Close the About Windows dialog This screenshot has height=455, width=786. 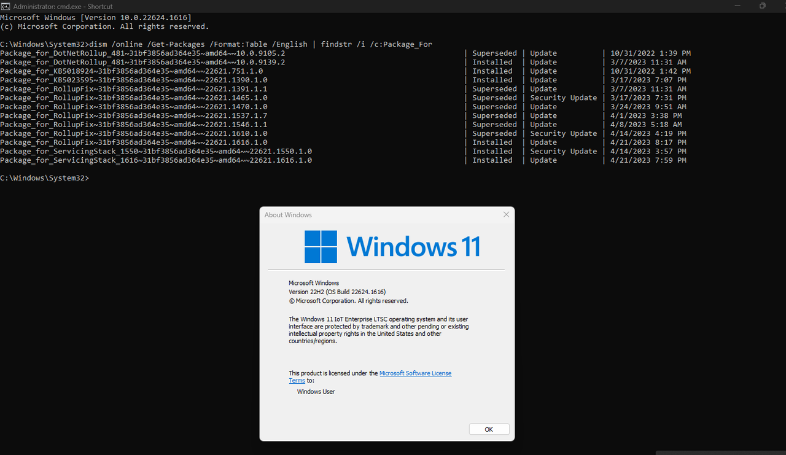(x=506, y=214)
